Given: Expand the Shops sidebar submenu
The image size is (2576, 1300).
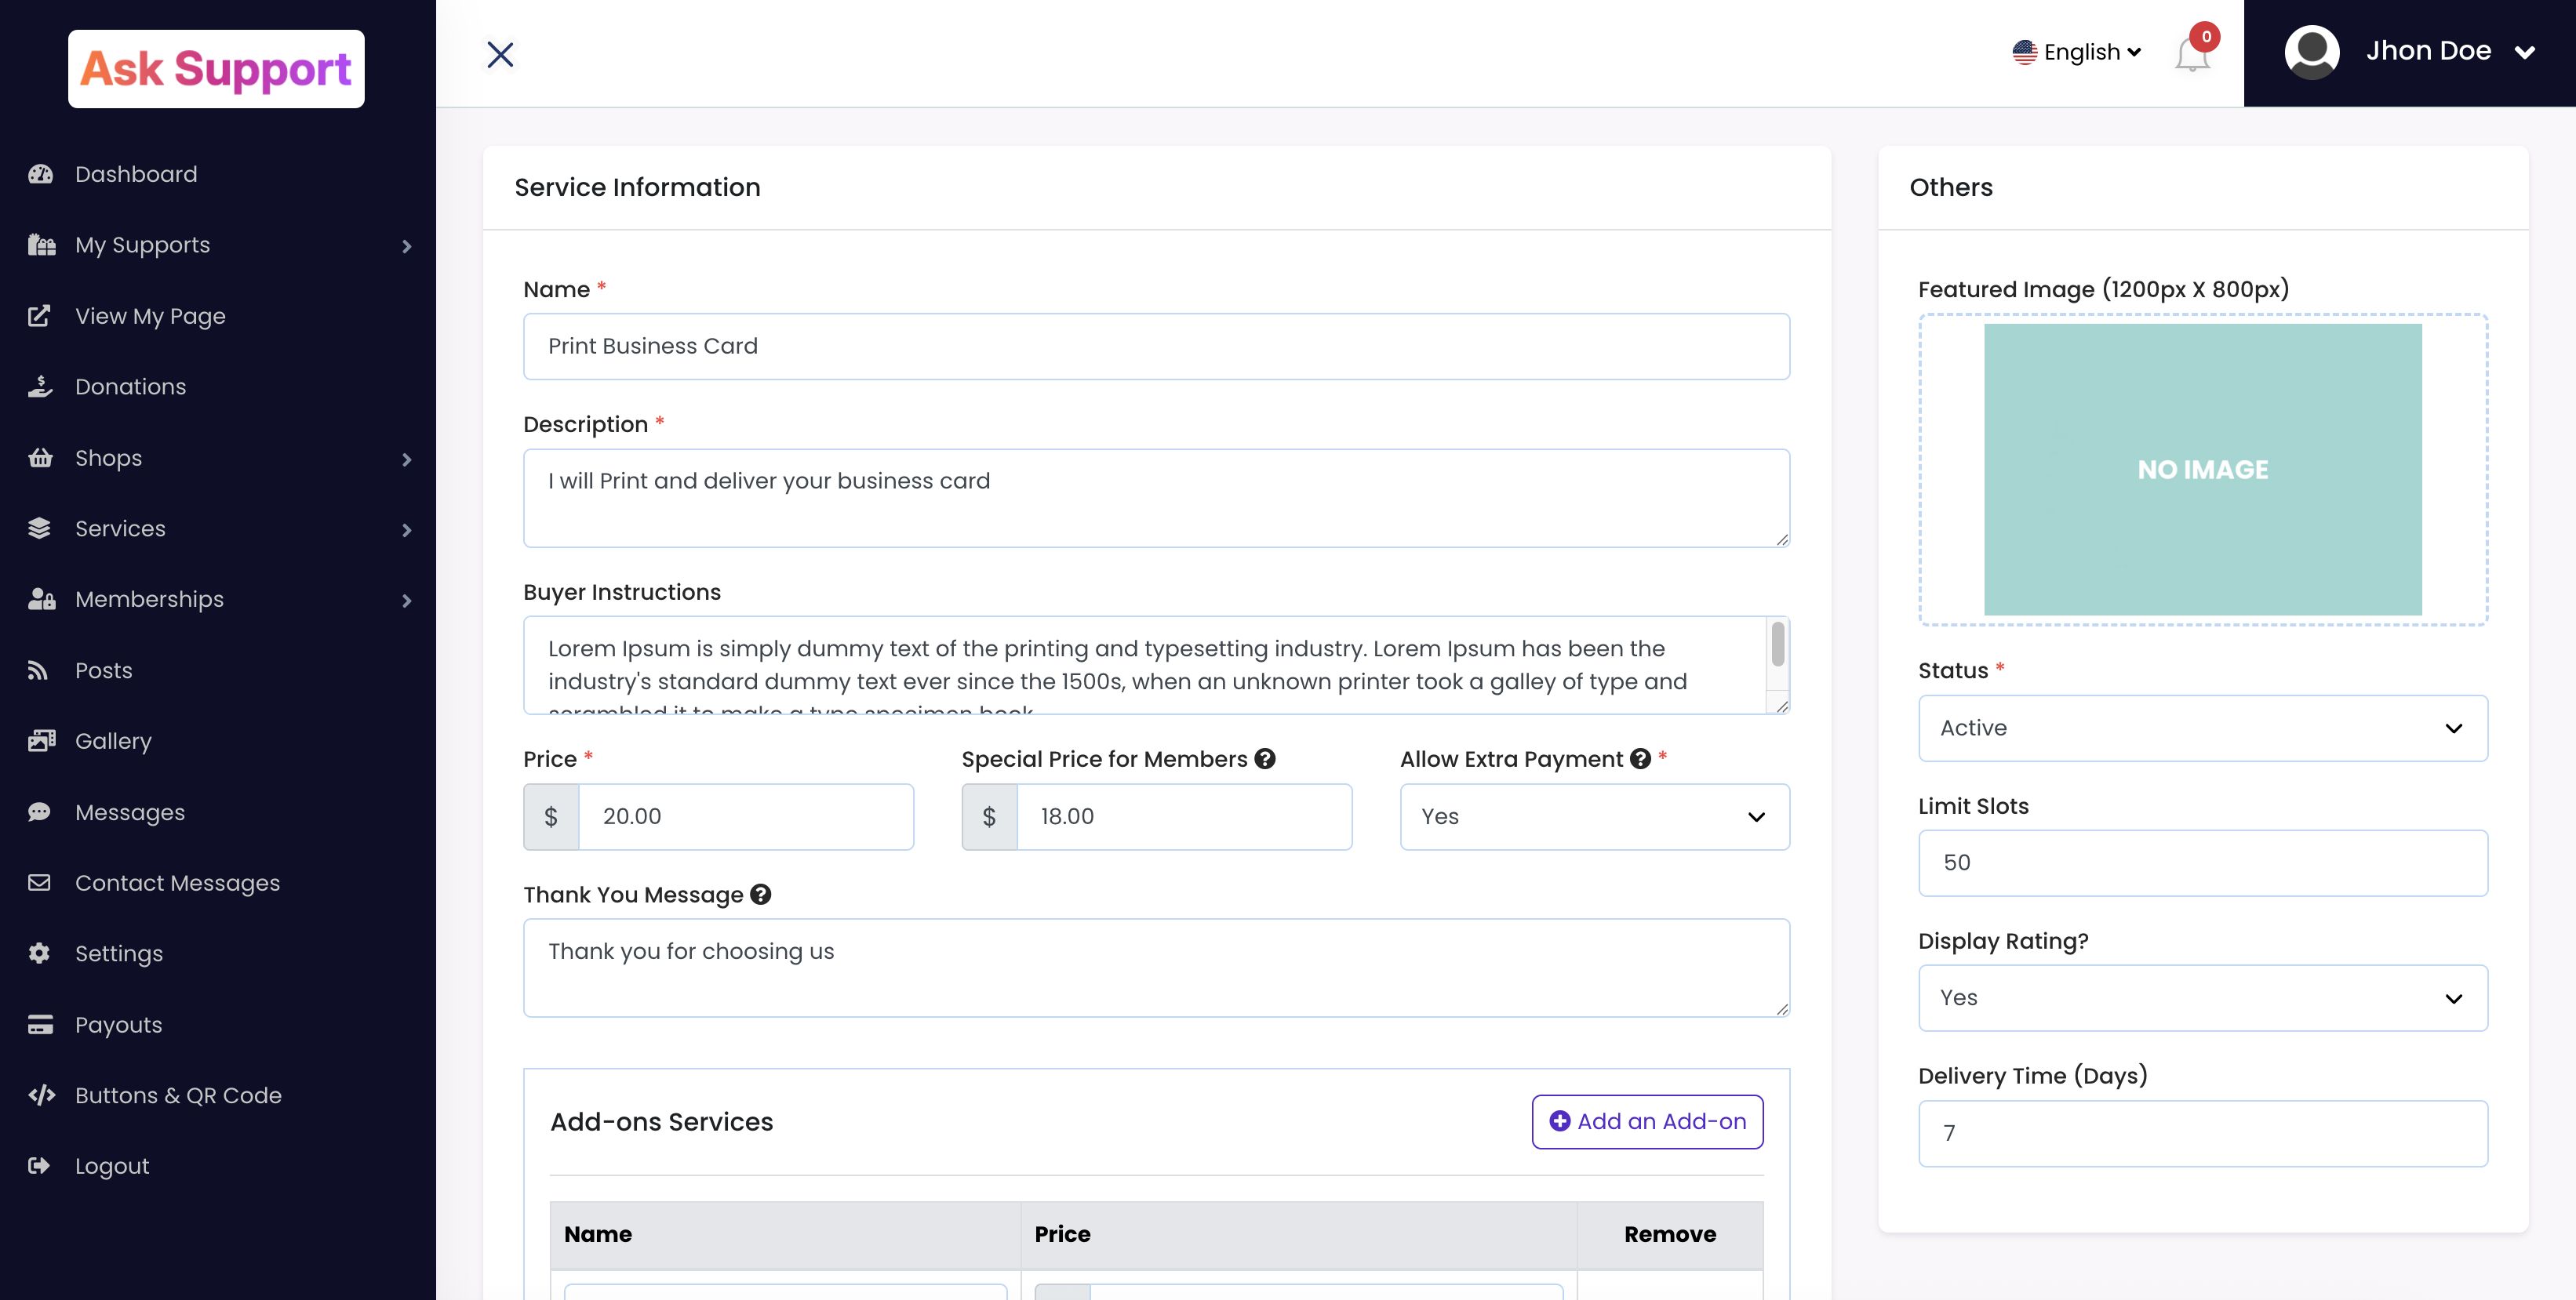Looking at the screenshot, I should (406, 459).
